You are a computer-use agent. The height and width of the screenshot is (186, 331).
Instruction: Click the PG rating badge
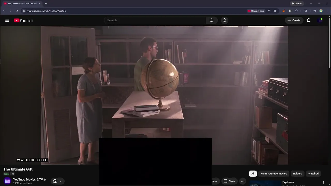[x=12, y=174]
